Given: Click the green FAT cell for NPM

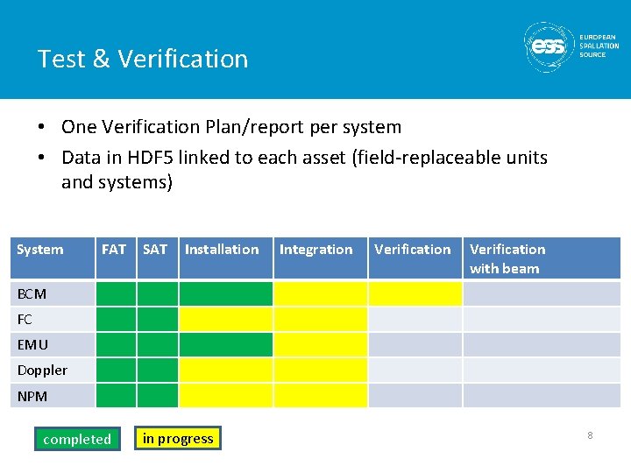Looking at the screenshot, I should [116, 396].
